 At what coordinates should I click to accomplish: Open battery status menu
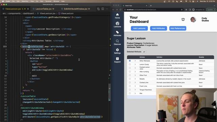[181, 1]
